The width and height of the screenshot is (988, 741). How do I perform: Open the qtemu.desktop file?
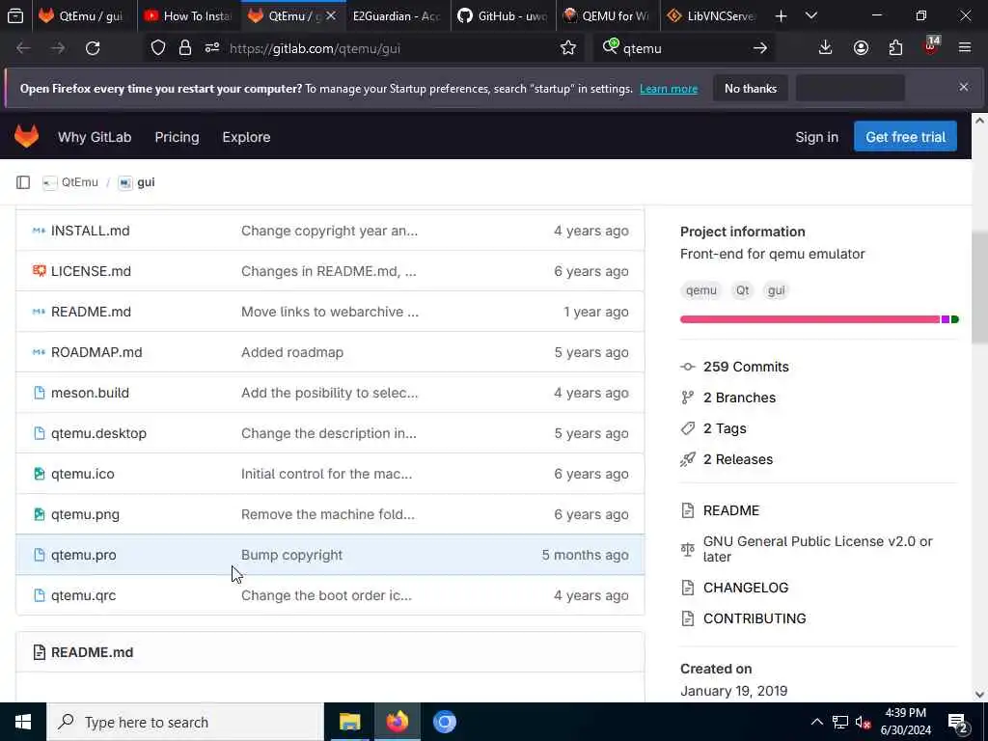click(98, 433)
